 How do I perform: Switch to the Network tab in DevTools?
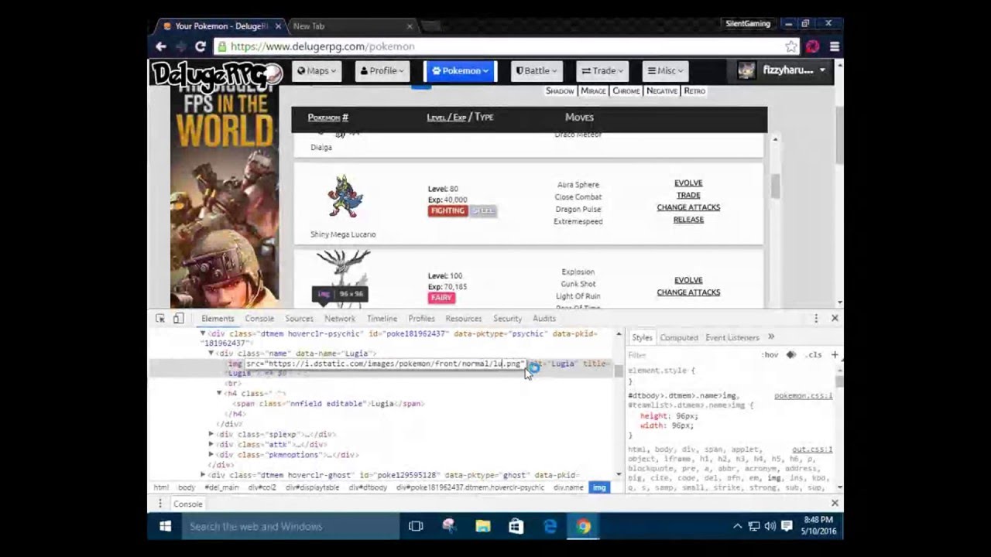click(340, 318)
